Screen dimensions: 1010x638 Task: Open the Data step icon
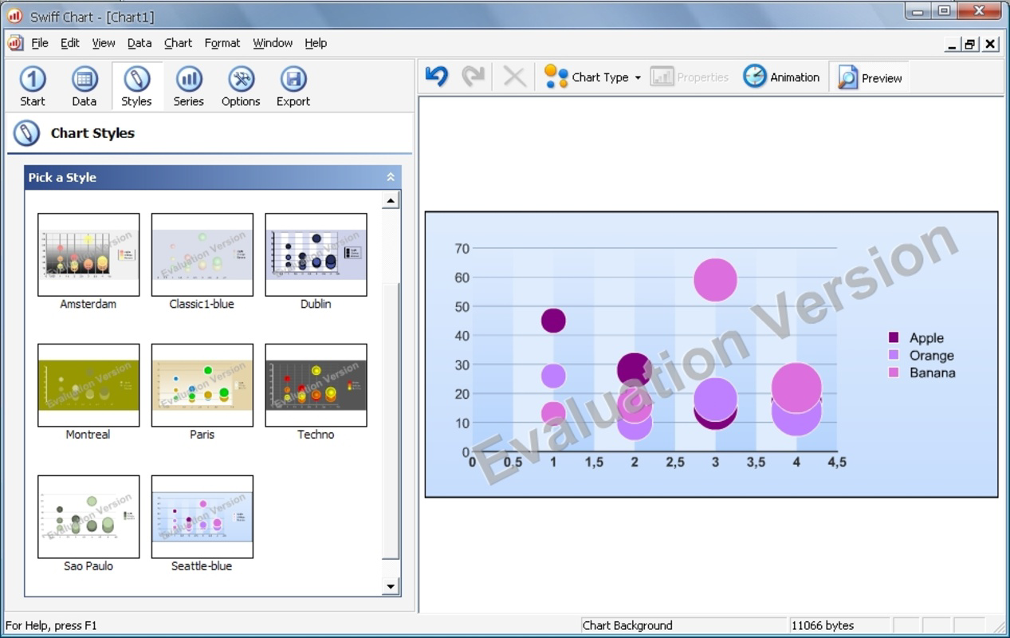(x=84, y=79)
